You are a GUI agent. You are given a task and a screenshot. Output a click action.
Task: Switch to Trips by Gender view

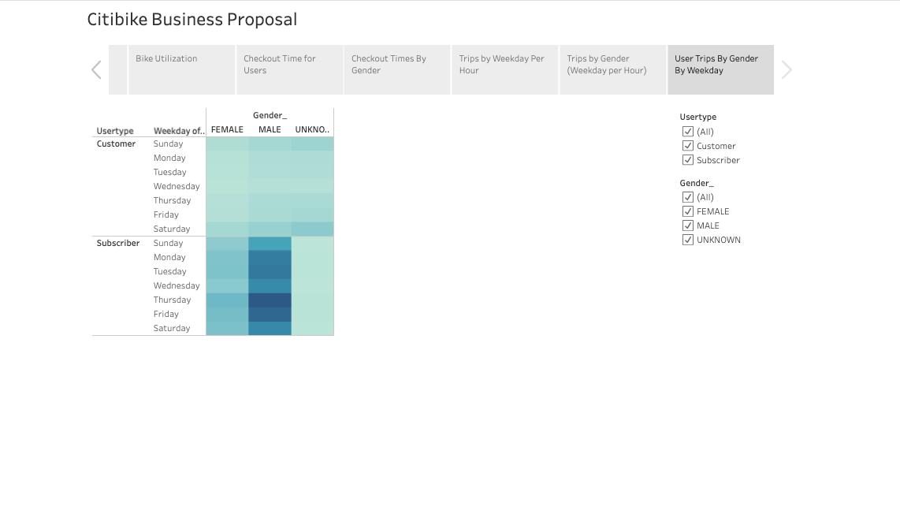[612, 69]
